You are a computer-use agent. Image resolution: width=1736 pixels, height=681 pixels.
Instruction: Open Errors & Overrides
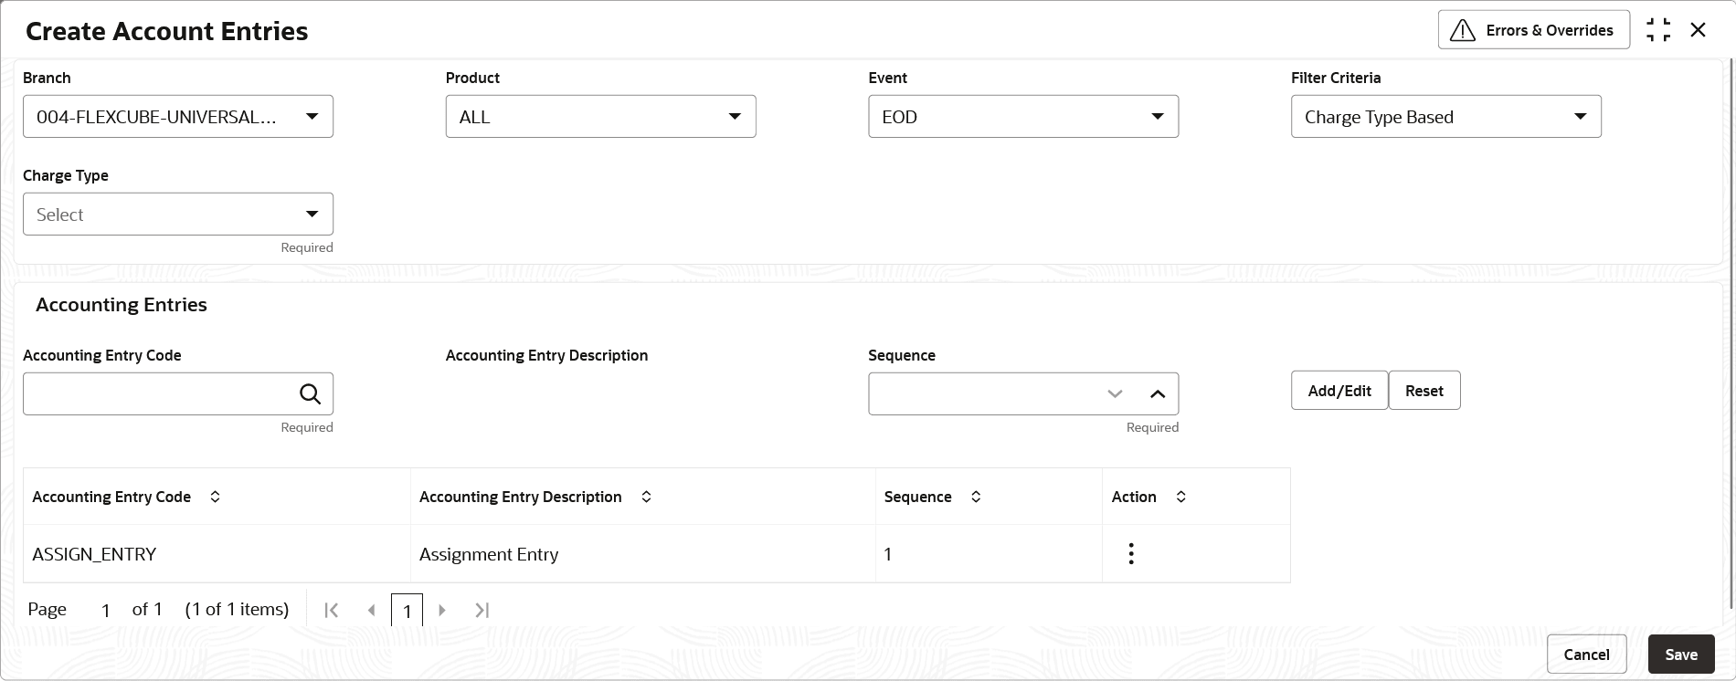click(1533, 30)
